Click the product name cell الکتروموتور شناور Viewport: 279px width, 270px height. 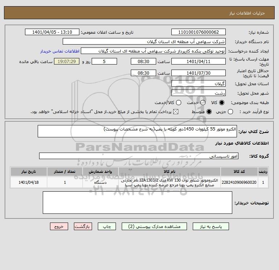[170, 182]
